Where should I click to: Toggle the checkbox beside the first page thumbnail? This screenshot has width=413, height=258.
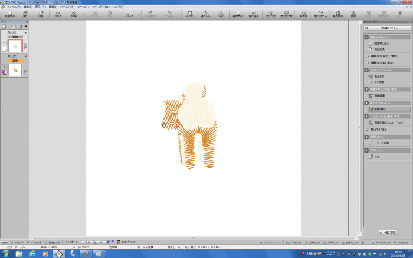[x=4, y=49]
